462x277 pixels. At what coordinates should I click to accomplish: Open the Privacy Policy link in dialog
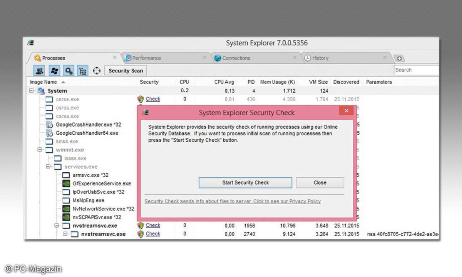pyautogui.click(x=233, y=201)
